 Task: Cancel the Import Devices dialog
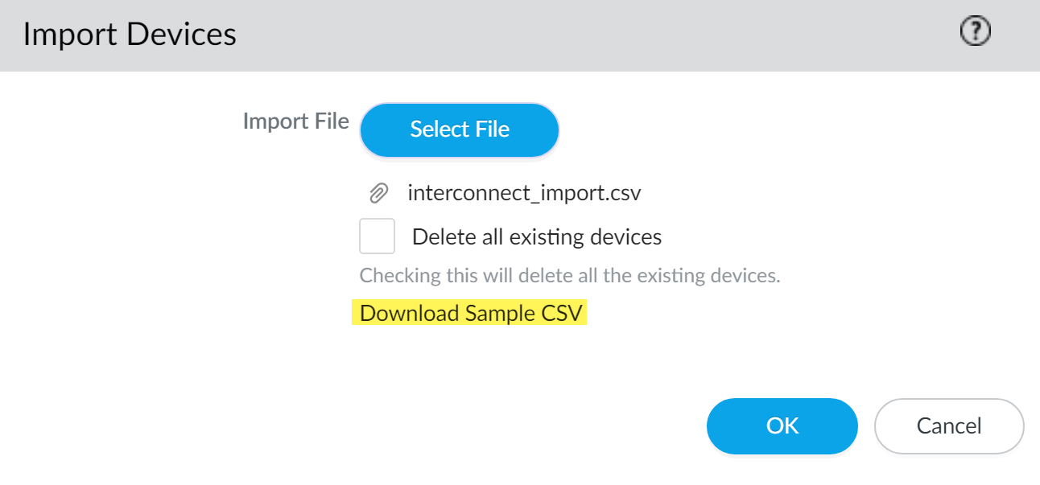point(948,425)
